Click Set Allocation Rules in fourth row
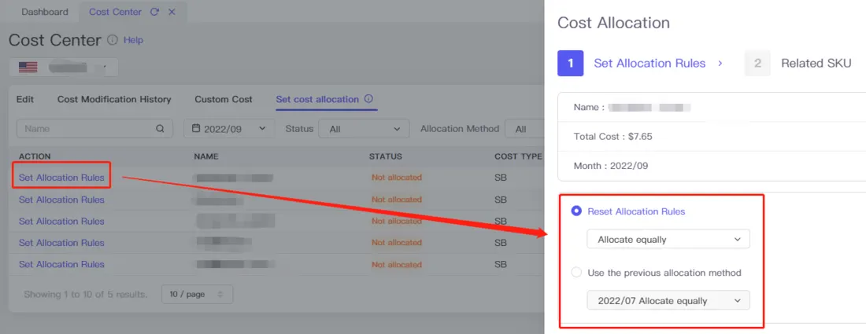866x334 pixels. coord(61,243)
